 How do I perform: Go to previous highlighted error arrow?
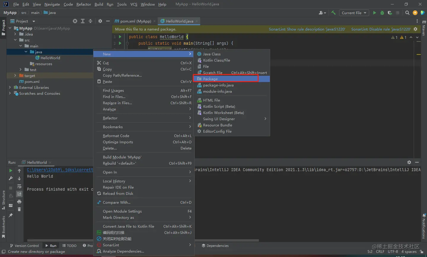(411, 37)
